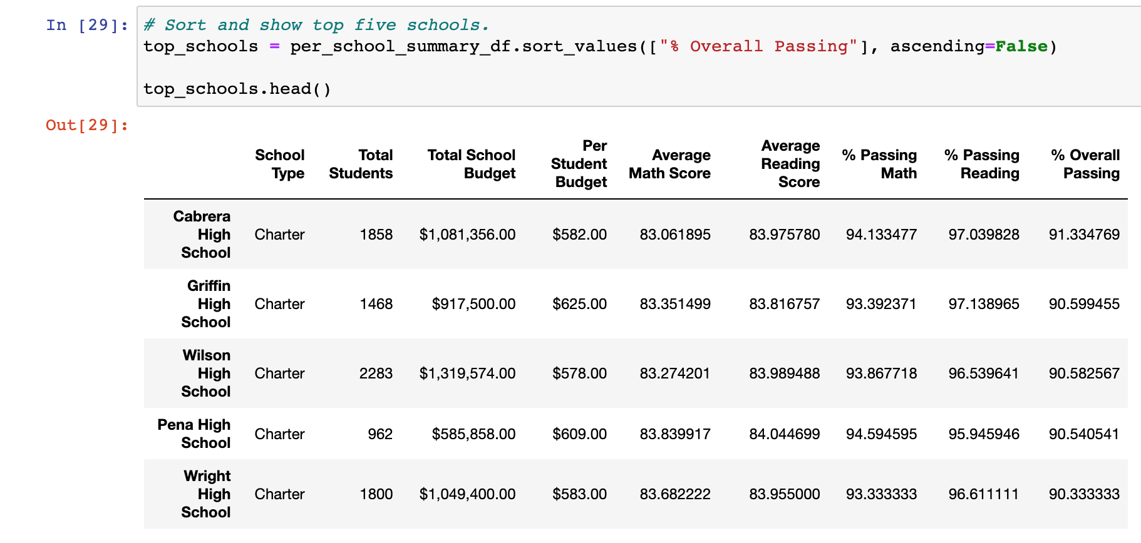Click the 'Sort and show top five schools' comment
Image resolution: width=1141 pixels, height=543 pixels.
coord(316,25)
